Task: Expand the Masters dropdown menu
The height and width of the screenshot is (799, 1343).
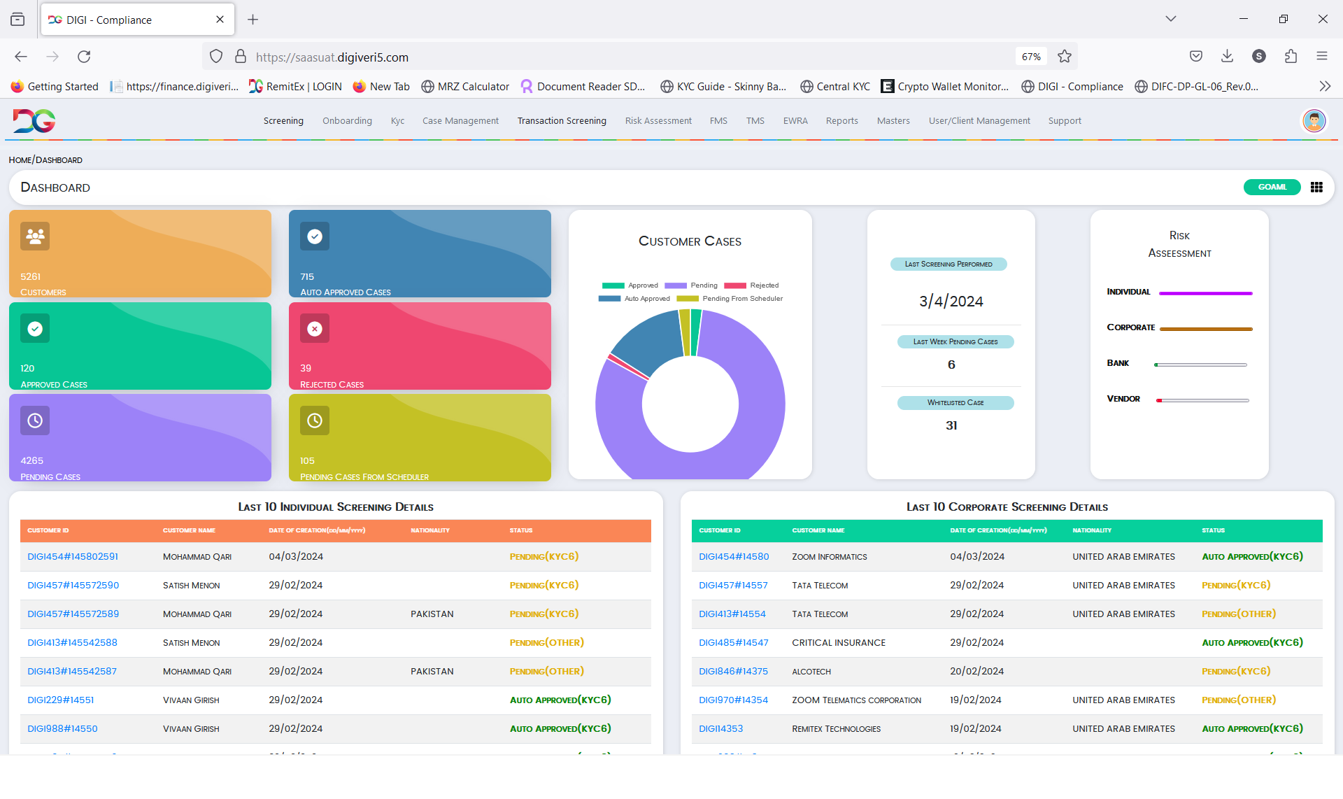Action: pyautogui.click(x=892, y=121)
